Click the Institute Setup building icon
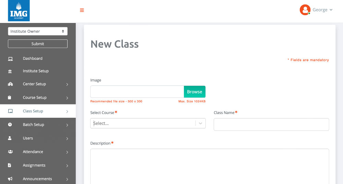 [10, 71]
